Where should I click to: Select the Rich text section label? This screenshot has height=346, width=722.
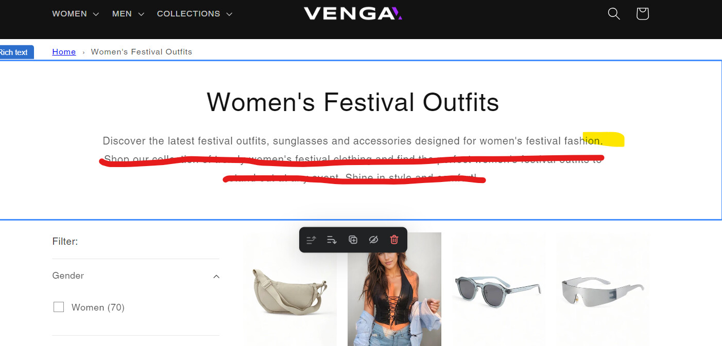coord(15,52)
